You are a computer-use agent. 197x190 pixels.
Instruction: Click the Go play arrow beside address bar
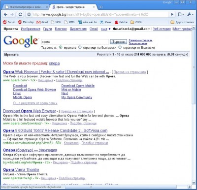tap(172, 14)
